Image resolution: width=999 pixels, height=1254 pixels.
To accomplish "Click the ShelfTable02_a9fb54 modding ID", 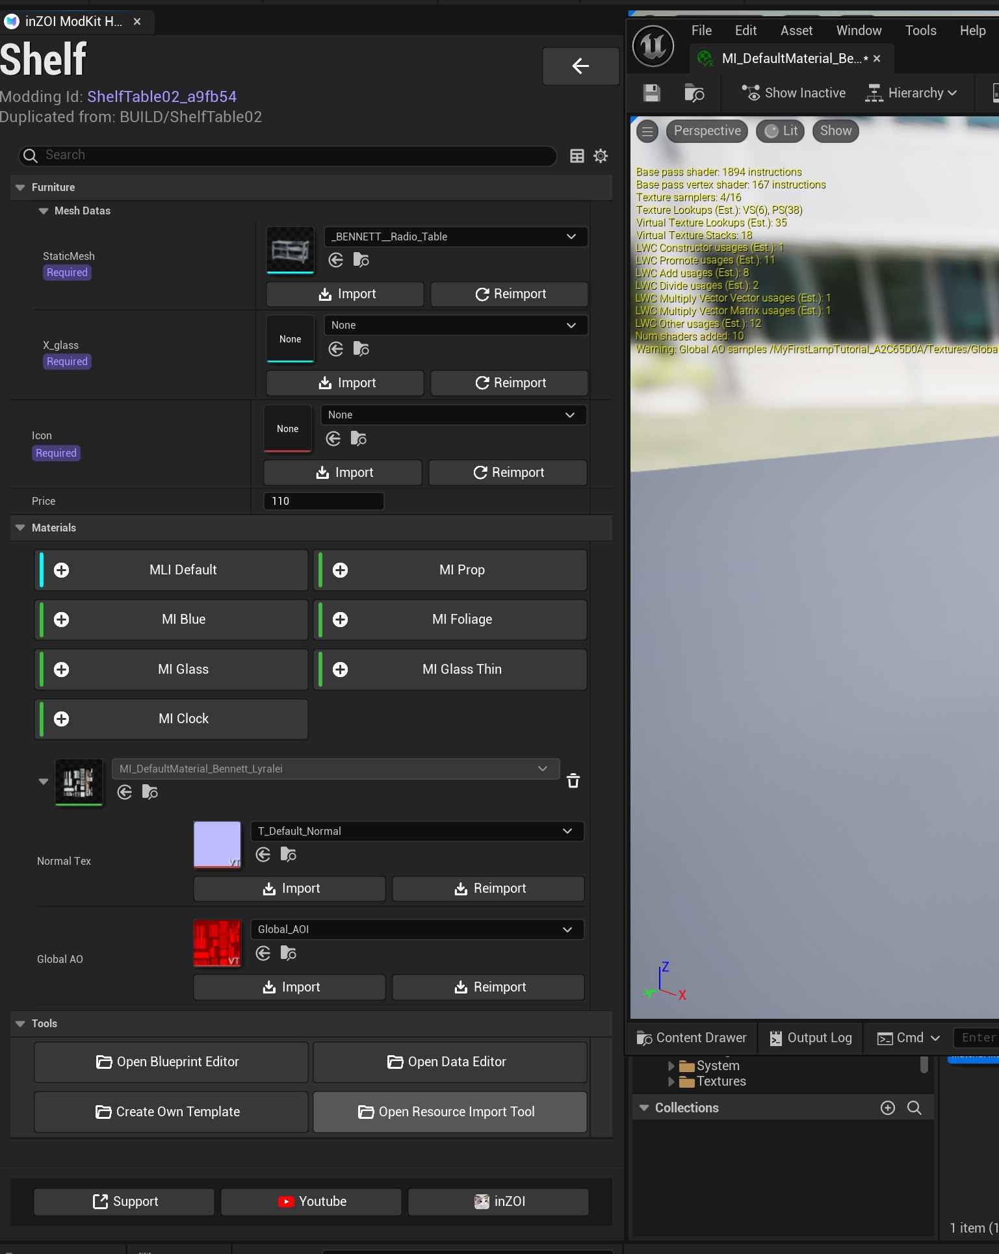I will [162, 97].
